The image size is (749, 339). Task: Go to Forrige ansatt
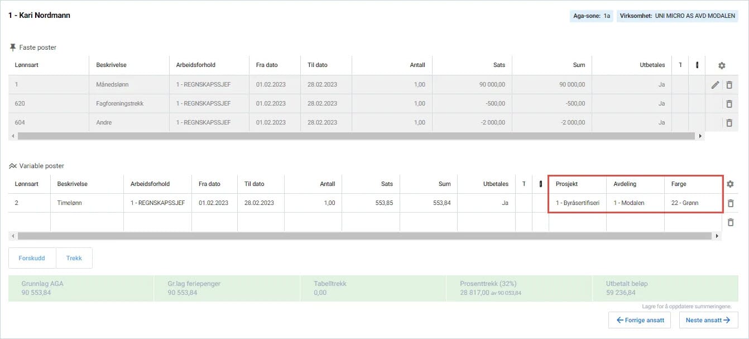pyautogui.click(x=640, y=320)
